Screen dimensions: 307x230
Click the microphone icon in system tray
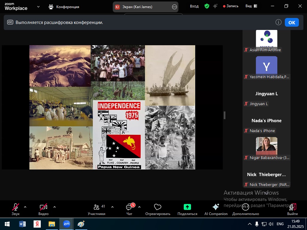click(x=257, y=224)
